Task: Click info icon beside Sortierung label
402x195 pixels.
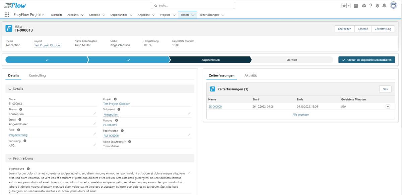Action: pyautogui.click(x=25, y=141)
